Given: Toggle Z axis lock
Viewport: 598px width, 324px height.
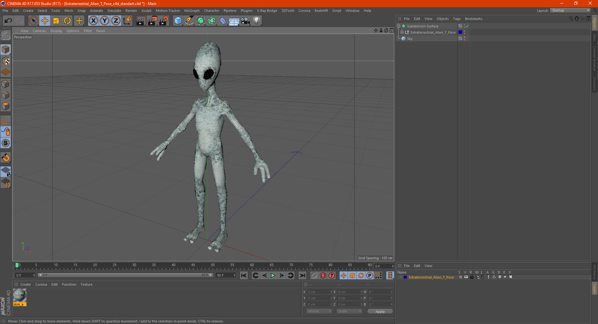Looking at the screenshot, I should click(x=116, y=21).
